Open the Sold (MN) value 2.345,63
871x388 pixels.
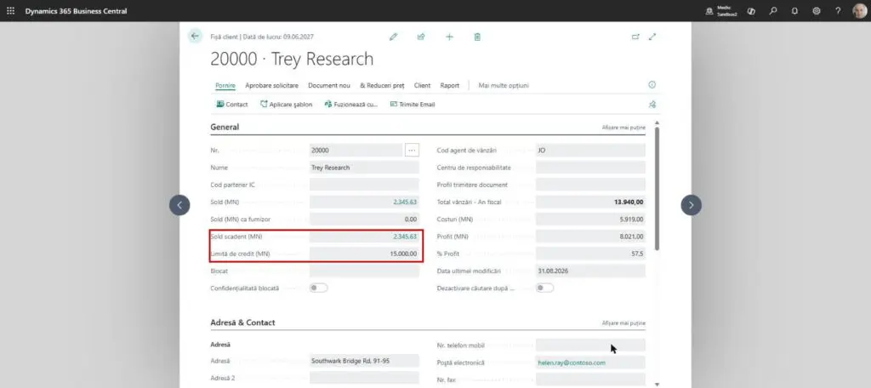pos(405,203)
